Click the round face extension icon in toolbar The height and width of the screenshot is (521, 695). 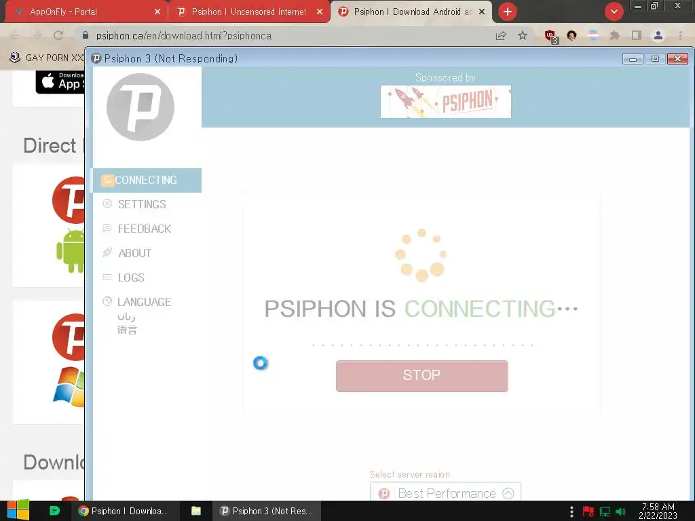[571, 35]
